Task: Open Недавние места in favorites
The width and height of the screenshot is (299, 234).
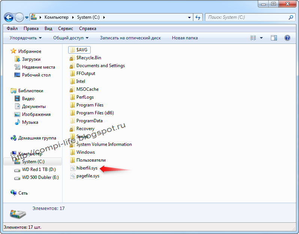Action: point(38,67)
